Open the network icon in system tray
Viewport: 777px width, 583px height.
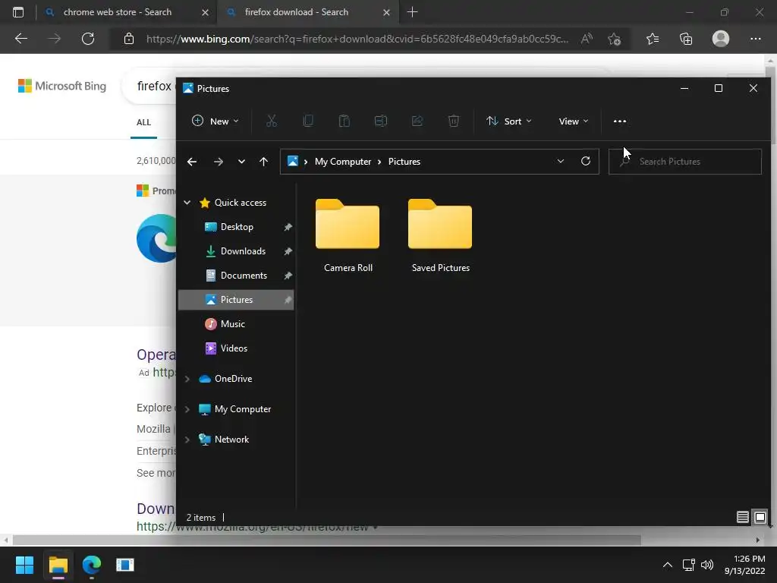point(688,565)
